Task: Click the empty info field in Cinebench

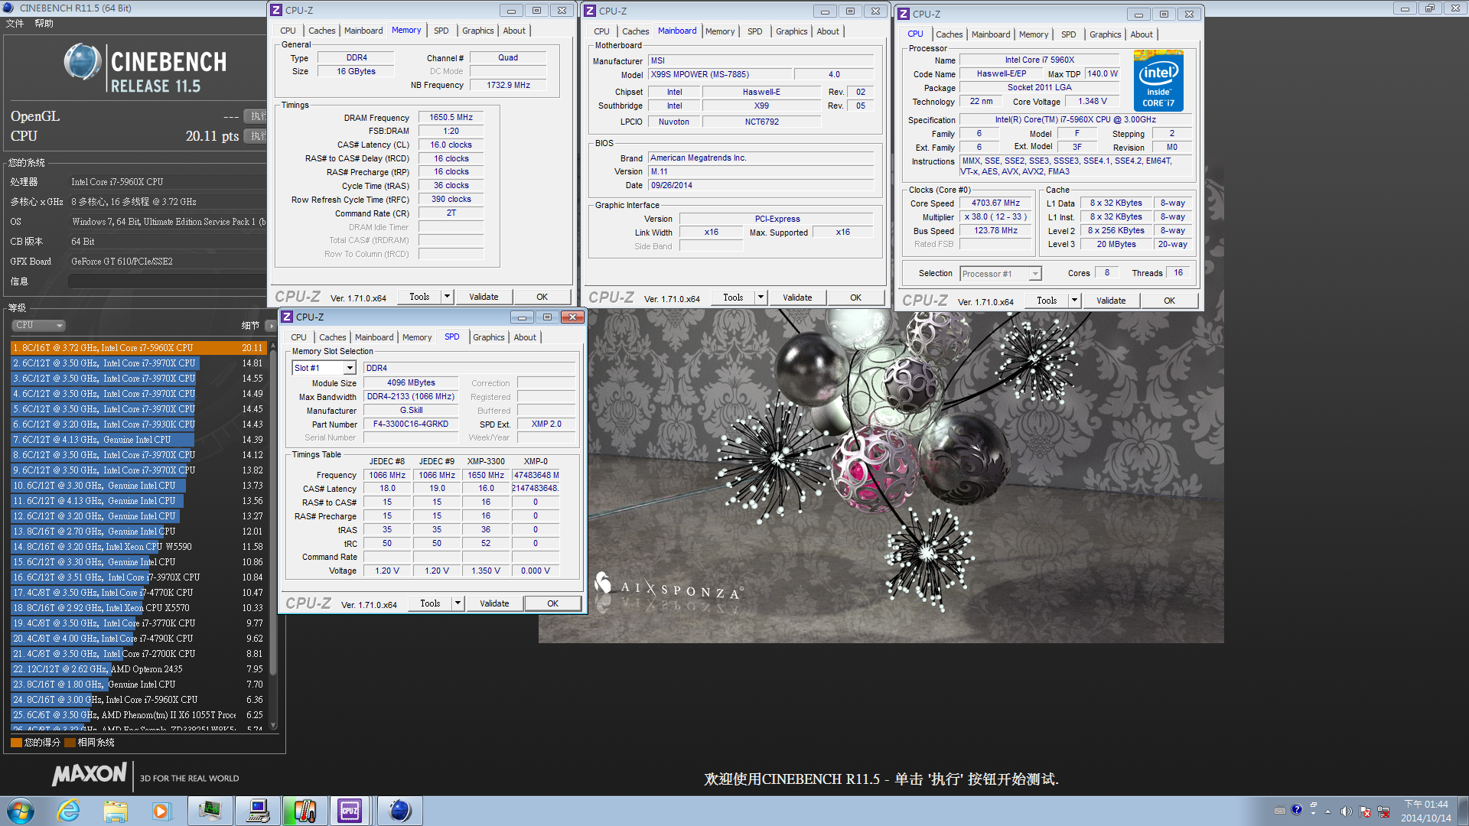Action: [167, 281]
